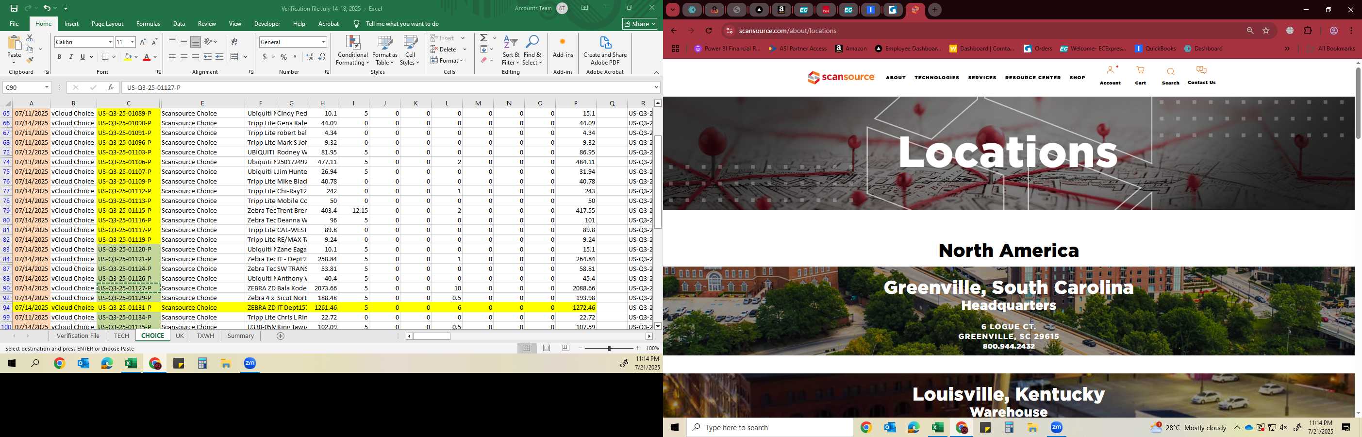
Task: Open the Chrome Extensions puzzle icon
Action: click(x=1308, y=31)
